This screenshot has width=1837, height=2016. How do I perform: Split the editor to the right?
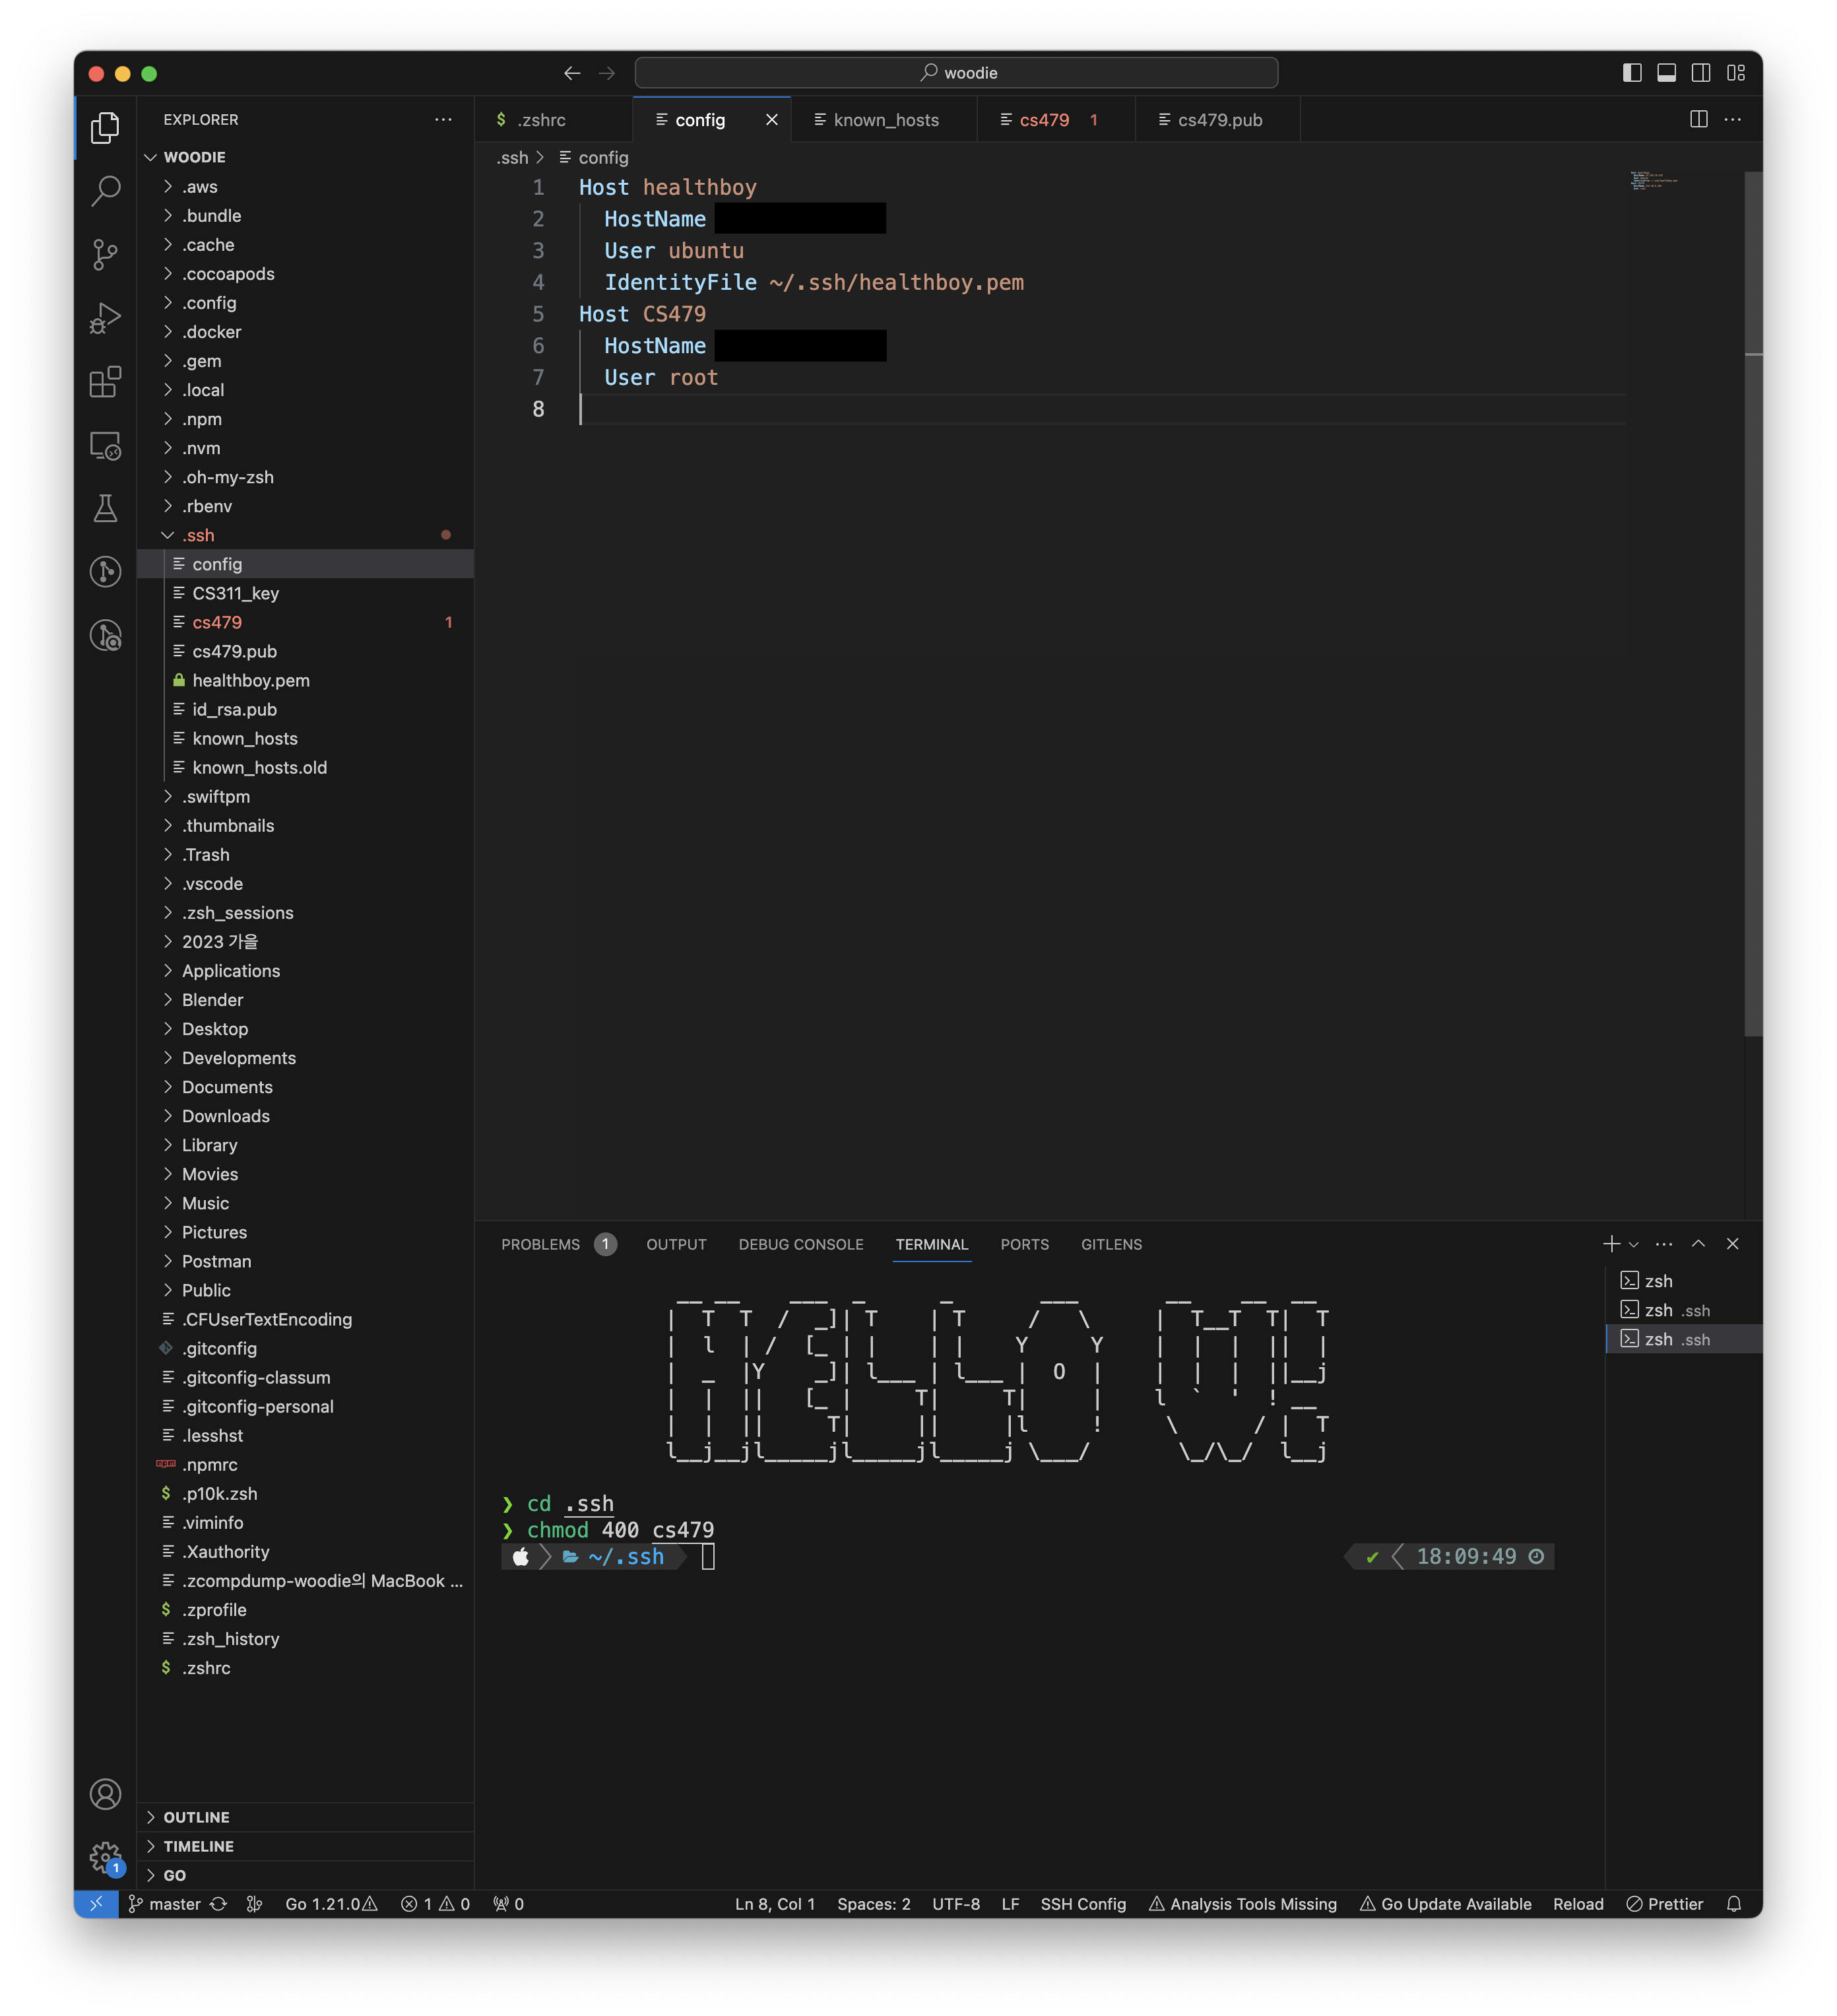[1698, 120]
